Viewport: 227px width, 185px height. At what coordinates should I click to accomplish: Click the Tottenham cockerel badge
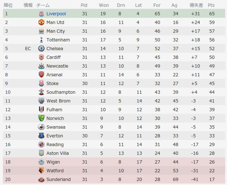[x=41, y=40]
